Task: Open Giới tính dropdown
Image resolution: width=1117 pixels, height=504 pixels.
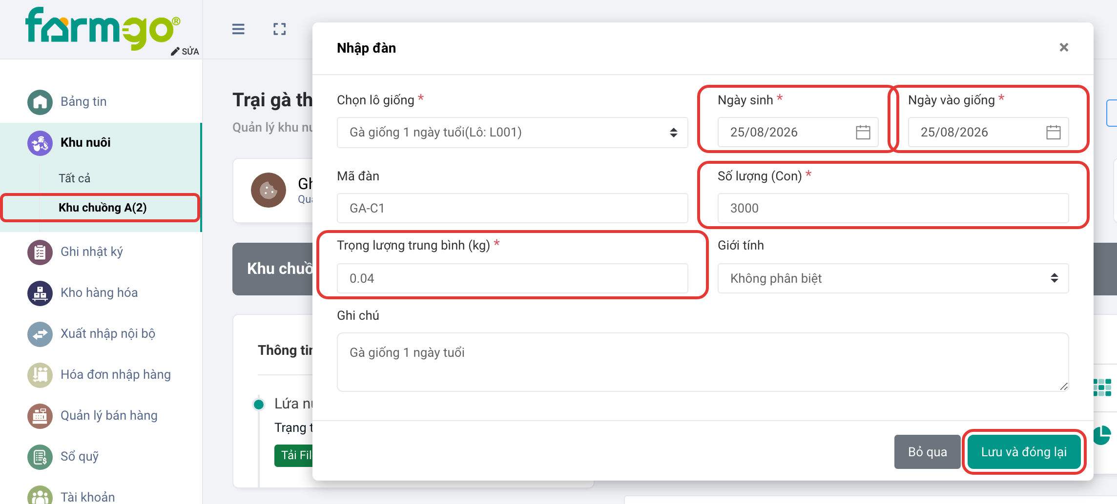Action: click(x=893, y=278)
